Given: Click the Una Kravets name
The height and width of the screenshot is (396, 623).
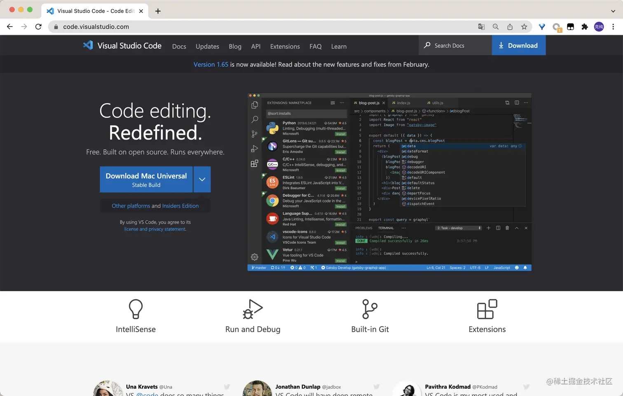Looking at the screenshot, I should [x=142, y=387].
